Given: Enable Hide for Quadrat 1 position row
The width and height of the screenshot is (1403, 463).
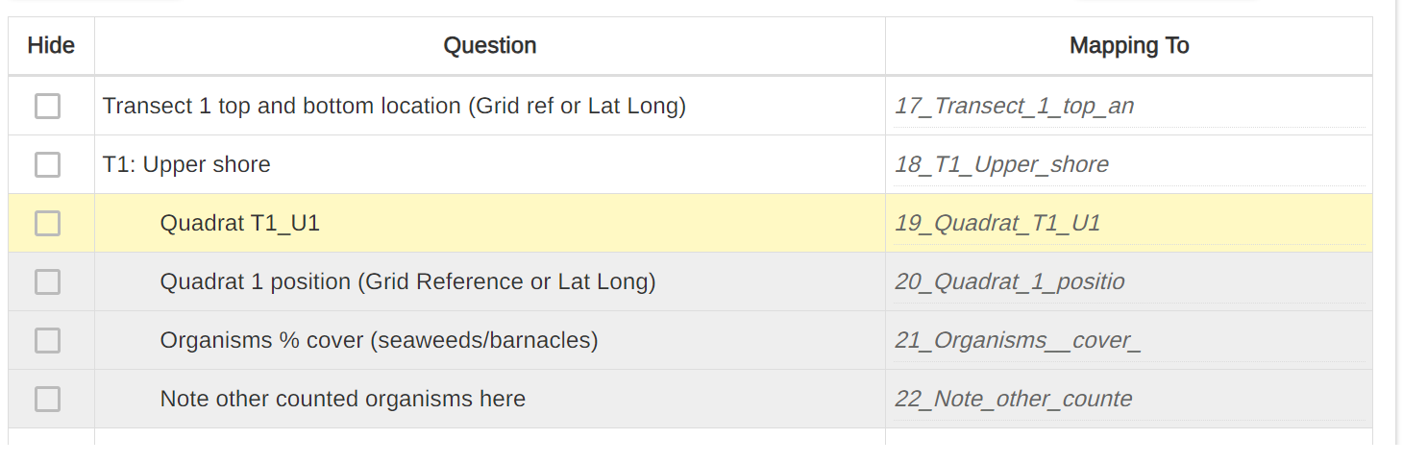Looking at the screenshot, I should pos(47,282).
